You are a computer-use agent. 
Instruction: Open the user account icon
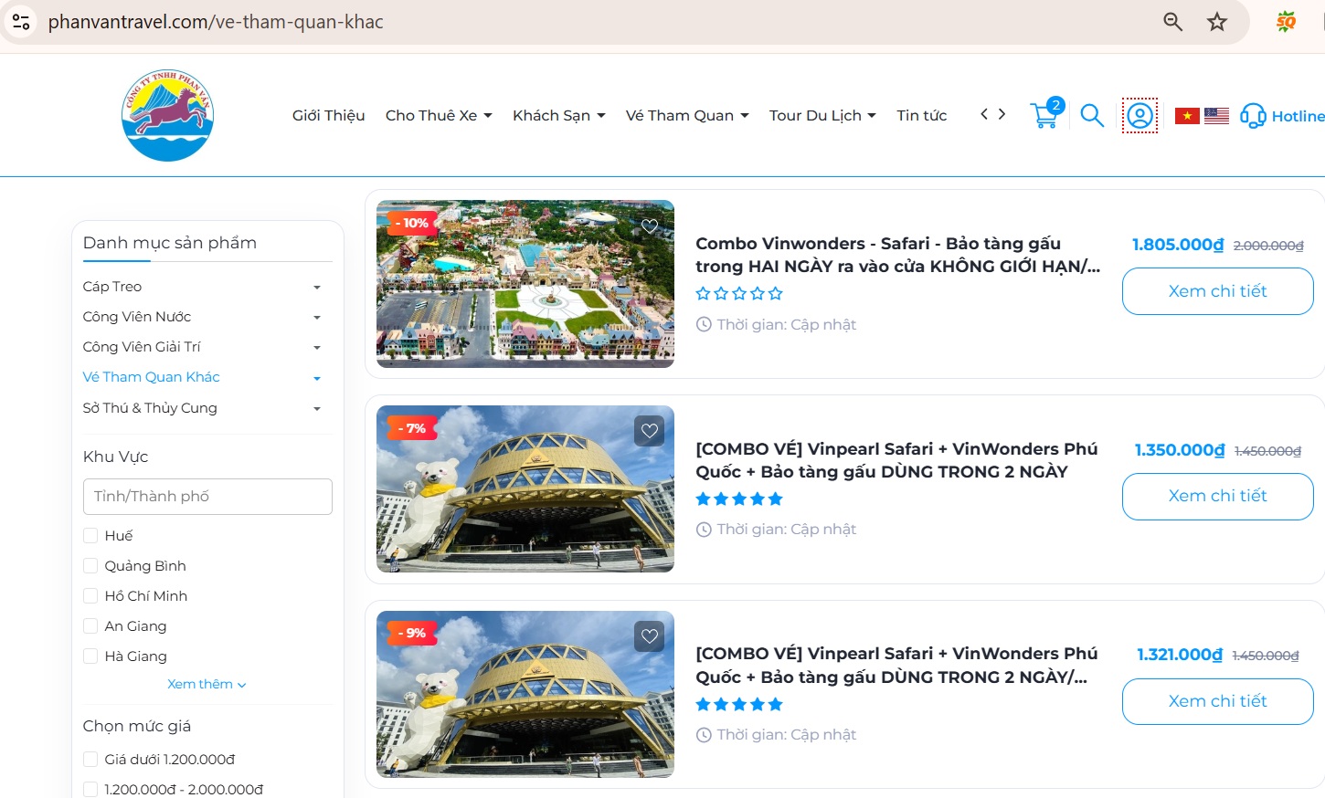(1139, 116)
